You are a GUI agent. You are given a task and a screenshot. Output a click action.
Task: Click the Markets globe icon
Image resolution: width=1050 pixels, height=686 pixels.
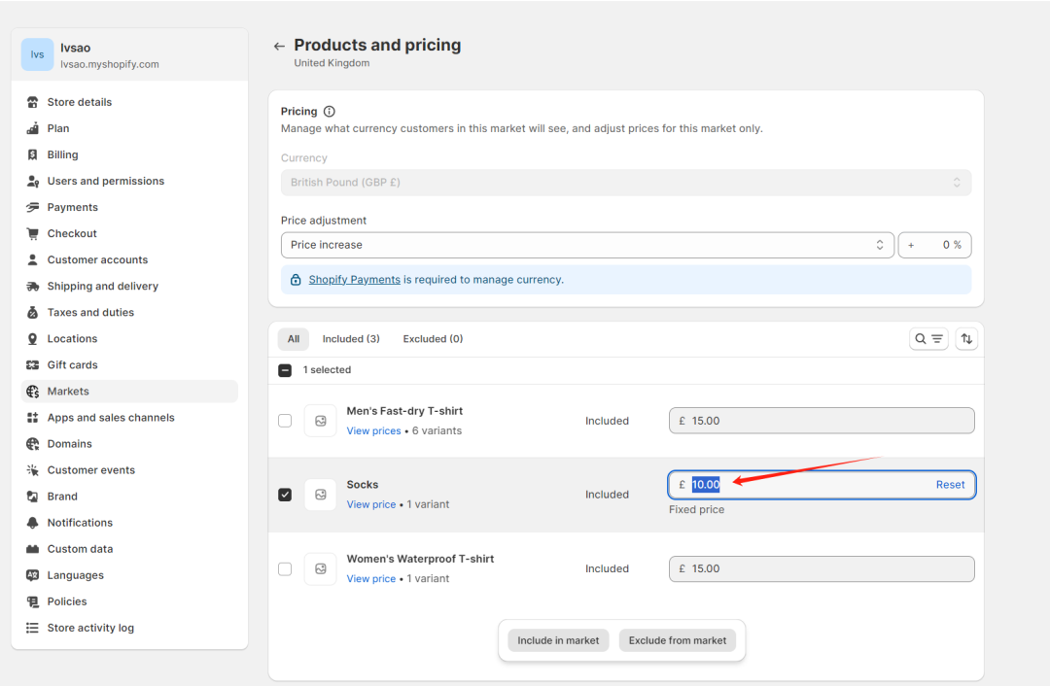(x=32, y=391)
